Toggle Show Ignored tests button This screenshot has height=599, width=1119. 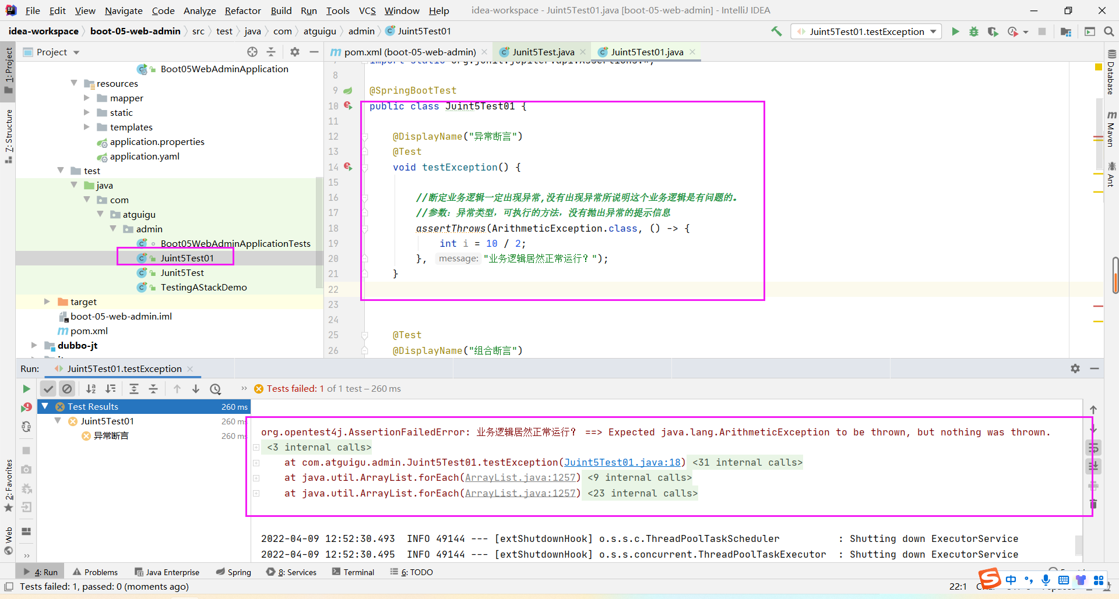[x=68, y=389]
